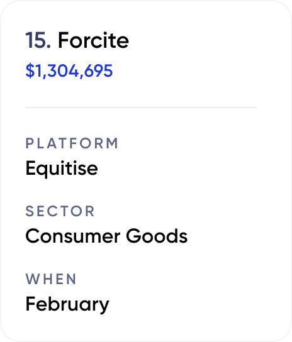Click blank area right of Forcite heading
Image resolution: width=292 pixels, height=342 pixels.
(196, 40)
